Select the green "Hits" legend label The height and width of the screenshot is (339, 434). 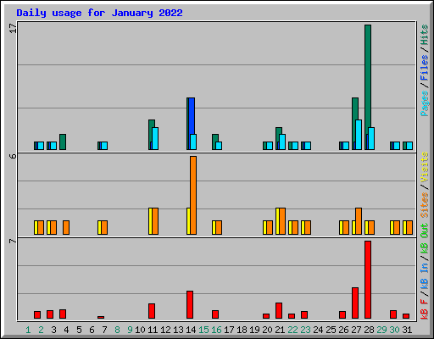tap(424, 35)
